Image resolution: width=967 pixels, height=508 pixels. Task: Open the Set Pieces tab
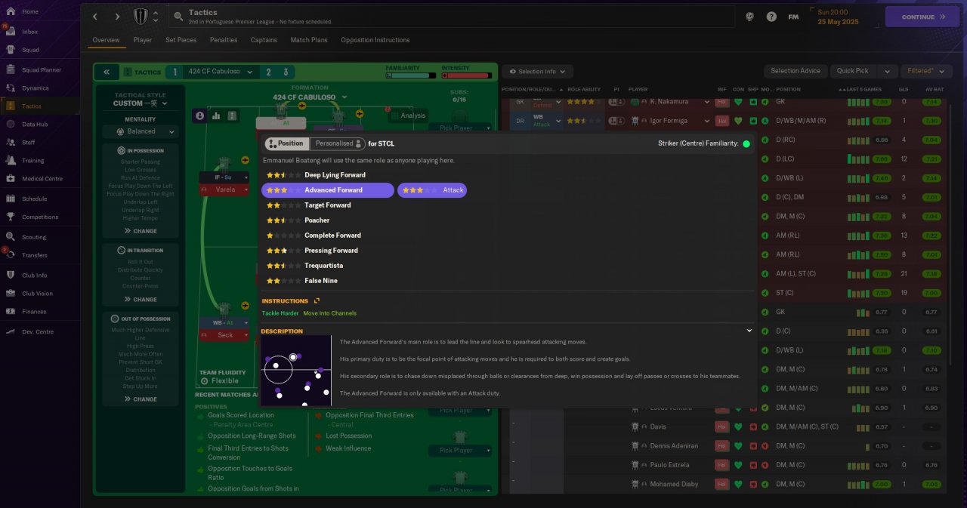coord(181,40)
